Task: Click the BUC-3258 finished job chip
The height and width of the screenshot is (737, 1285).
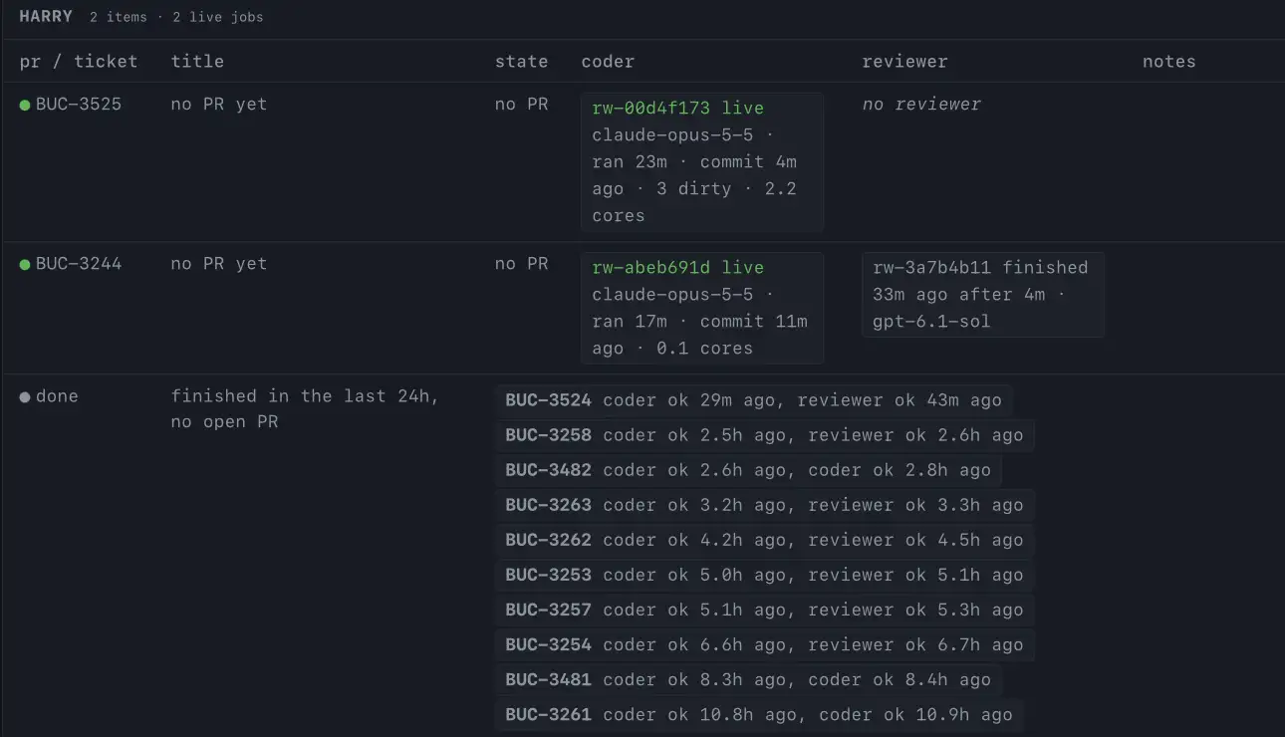Action: [764, 435]
